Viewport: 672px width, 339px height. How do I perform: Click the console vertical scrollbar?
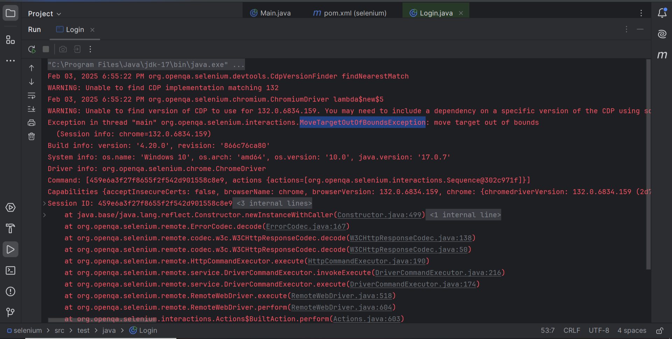(x=648, y=165)
